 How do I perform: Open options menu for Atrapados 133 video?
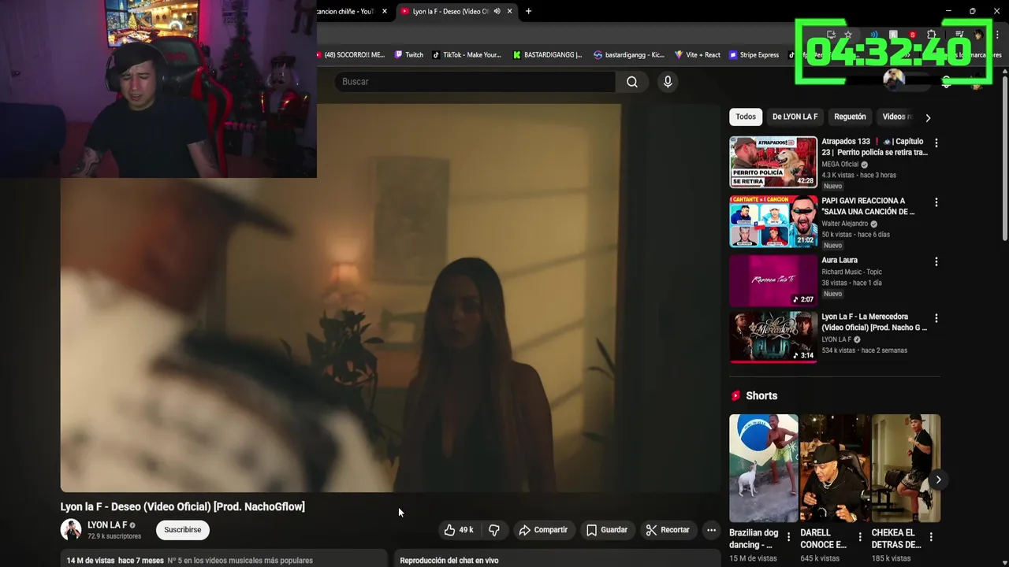tap(936, 143)
